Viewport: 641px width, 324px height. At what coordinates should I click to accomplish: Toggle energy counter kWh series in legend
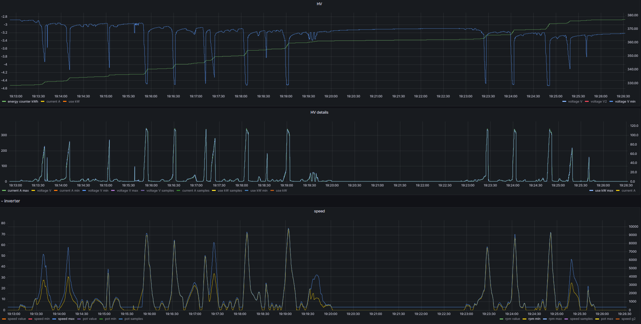(x=23, y=102)
